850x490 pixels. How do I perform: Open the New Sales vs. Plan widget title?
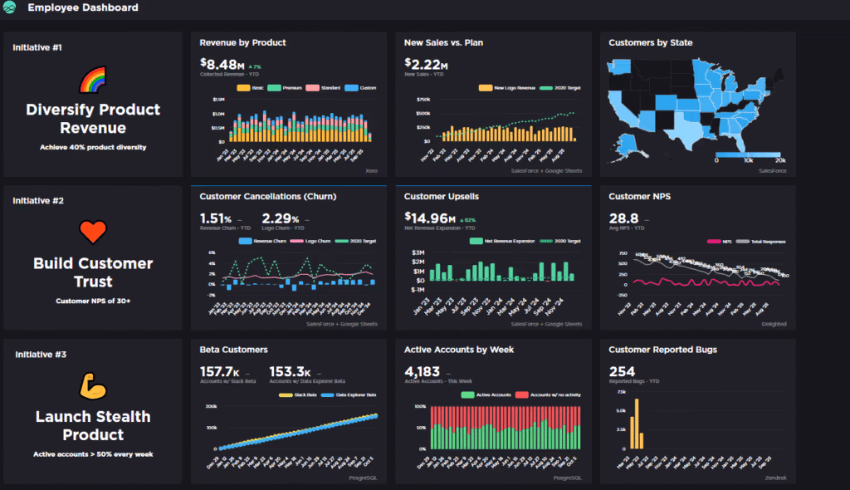(443, 42)
